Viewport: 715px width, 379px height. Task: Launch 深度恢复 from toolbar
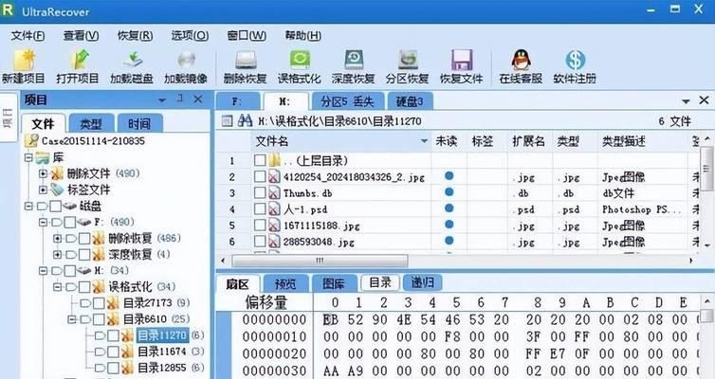click(x=354, y=61)
